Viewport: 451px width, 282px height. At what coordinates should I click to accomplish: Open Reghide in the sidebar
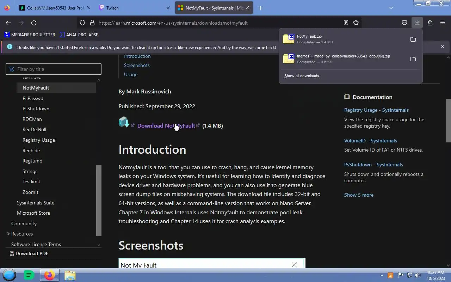click(31, 151)
